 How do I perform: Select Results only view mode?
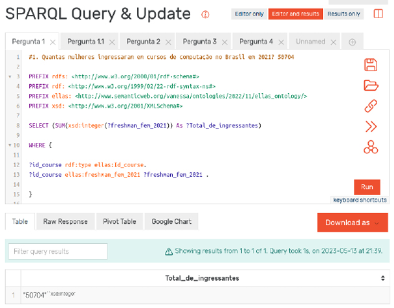click(343, 14)
